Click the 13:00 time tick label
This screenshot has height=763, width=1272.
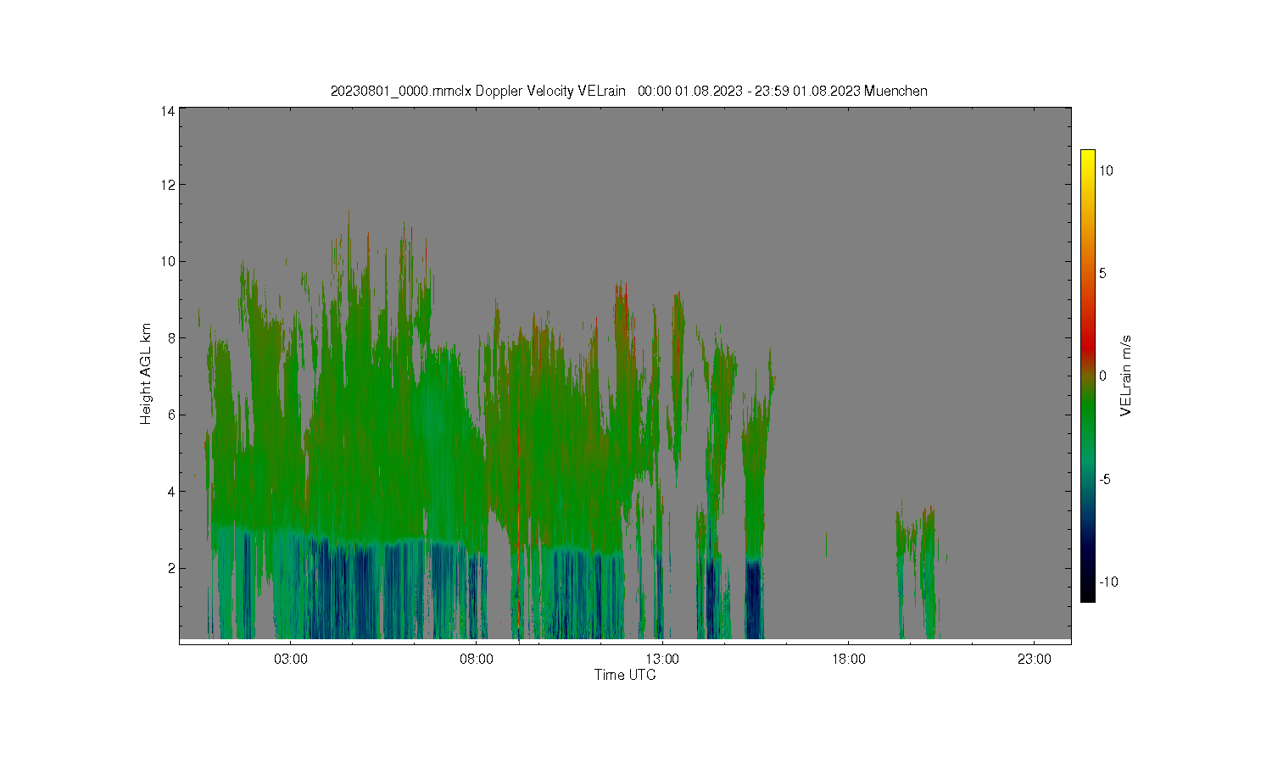click(662, 660)
